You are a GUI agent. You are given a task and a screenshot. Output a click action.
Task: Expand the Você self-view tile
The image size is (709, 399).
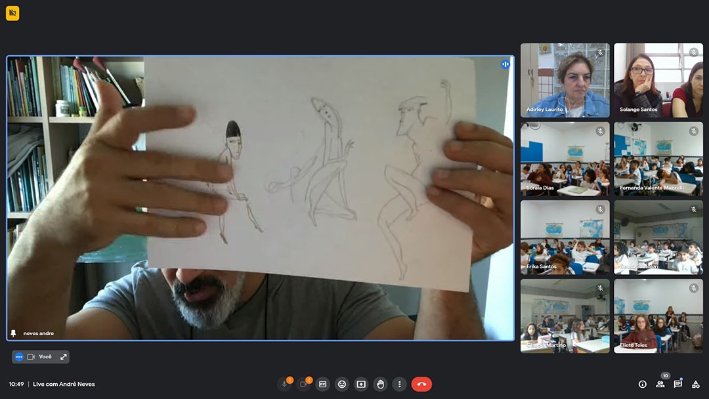[64, 357]
